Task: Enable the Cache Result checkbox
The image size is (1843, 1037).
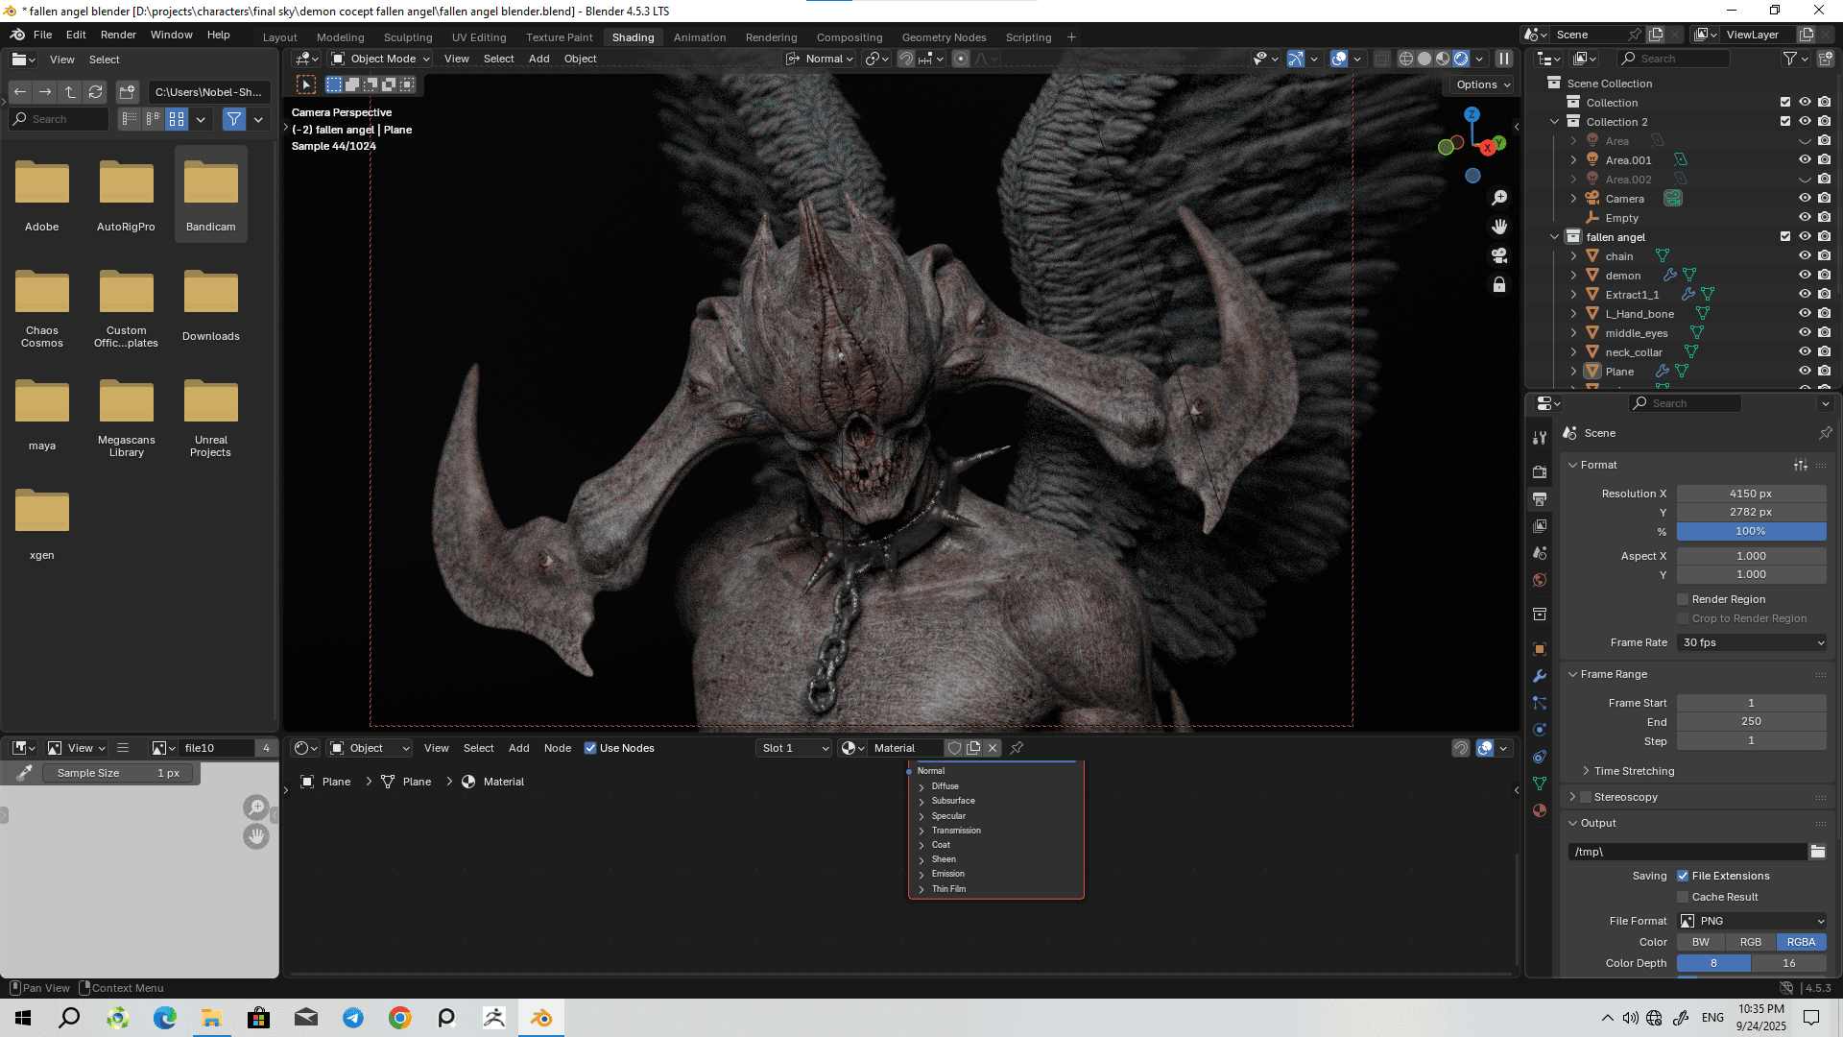Action: click(x=1683, y=897)
